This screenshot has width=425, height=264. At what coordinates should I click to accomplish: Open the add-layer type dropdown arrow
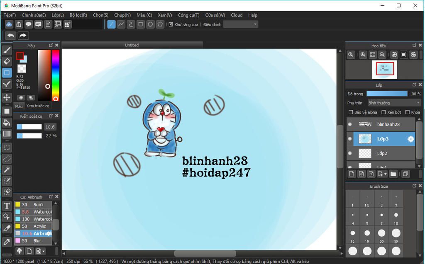[x=386, y=174]
